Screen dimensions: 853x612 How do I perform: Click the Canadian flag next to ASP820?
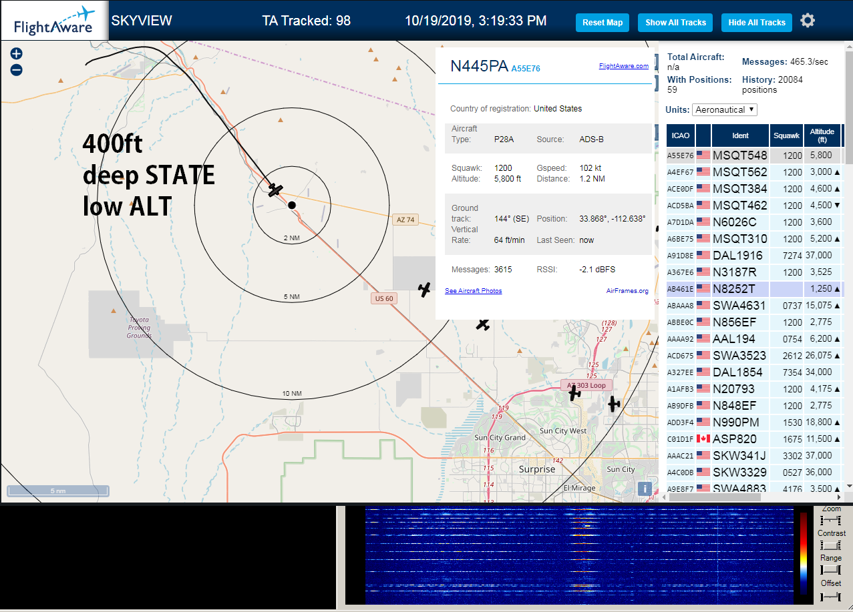[703, 438]
